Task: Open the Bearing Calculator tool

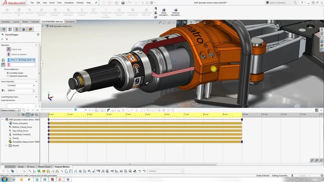Action: (x=176, y=12)
